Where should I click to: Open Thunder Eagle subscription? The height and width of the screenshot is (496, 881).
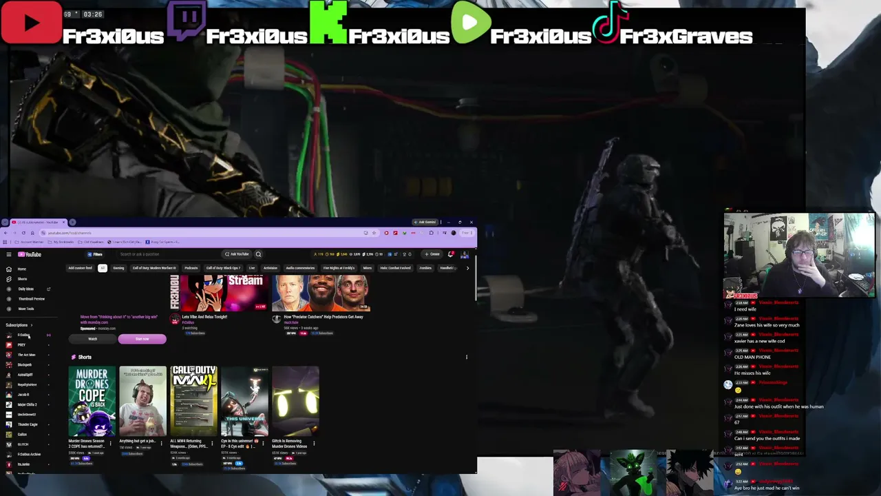tap(28, 424)
